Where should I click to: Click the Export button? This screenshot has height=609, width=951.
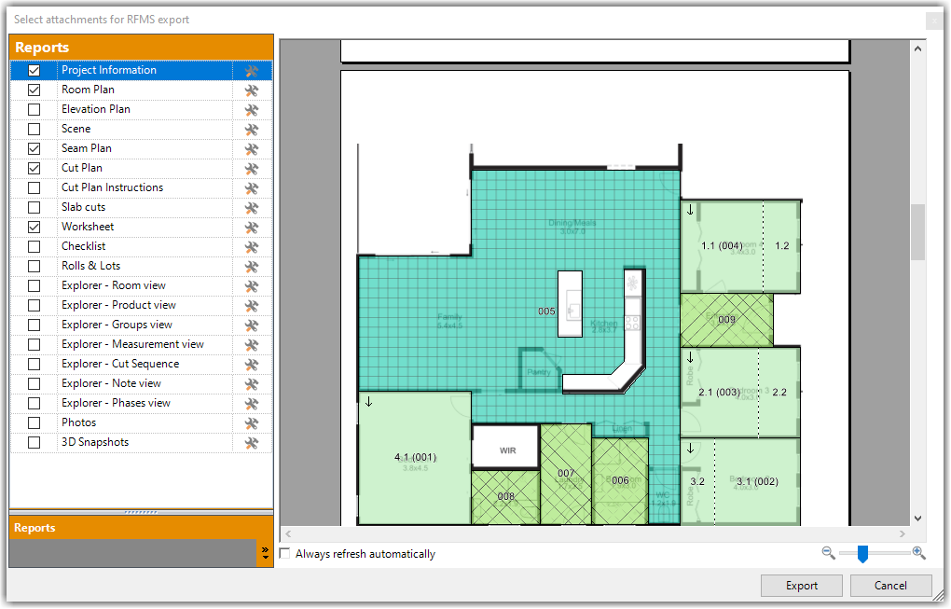tap(801, 586)
